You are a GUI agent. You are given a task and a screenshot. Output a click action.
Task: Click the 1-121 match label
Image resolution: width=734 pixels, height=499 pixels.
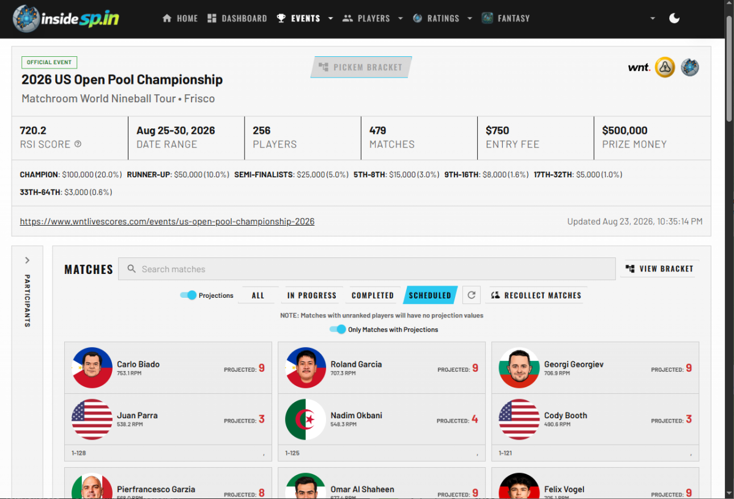(x=506, y=454)
